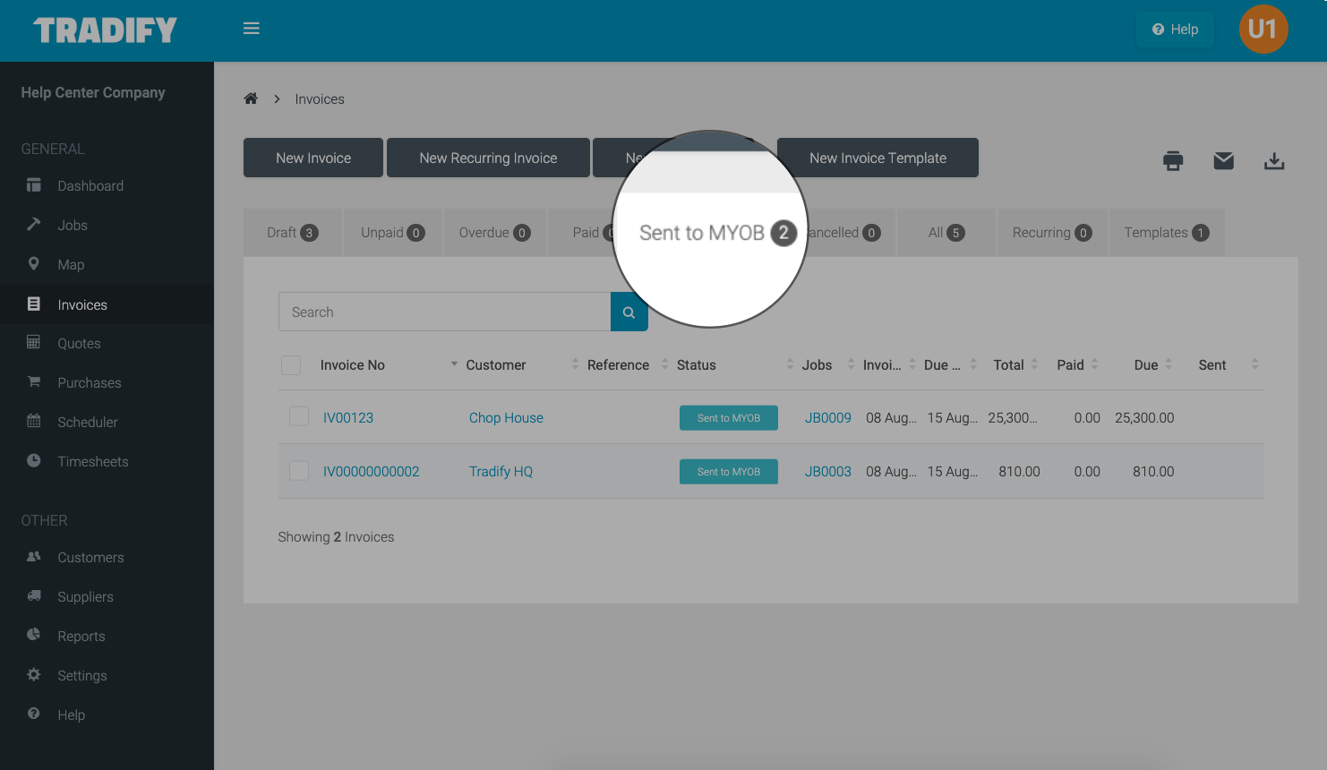This screenshot has height=770, width=1327.
Task: Open the Scheduler page
Action: click(88, 423)
